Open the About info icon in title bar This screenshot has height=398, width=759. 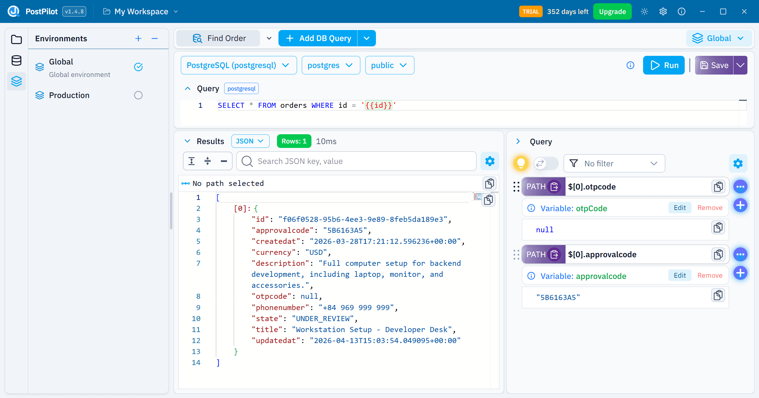coord(681,12)
